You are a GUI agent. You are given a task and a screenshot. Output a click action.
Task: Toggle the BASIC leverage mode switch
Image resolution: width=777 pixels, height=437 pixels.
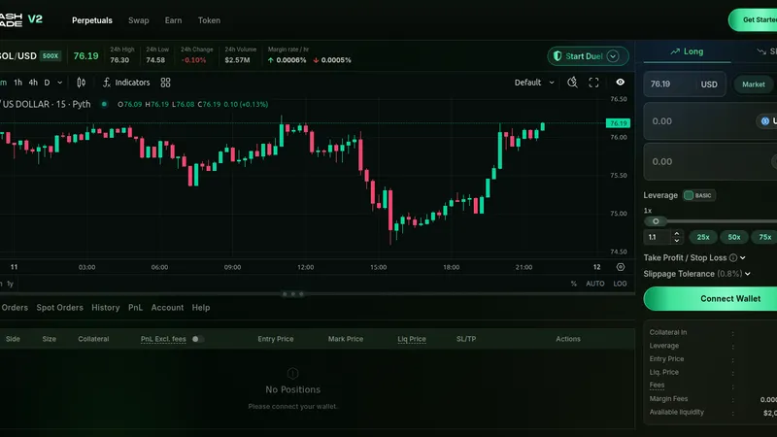pyautogui.click(x=698, y=195)
